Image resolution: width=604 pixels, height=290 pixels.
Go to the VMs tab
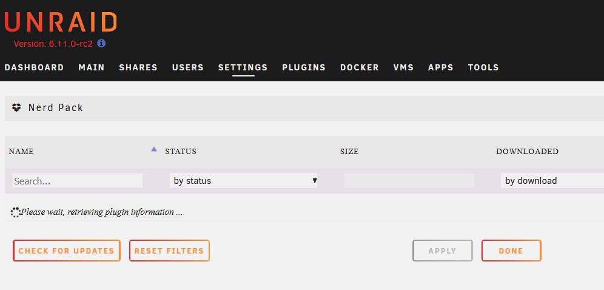pyautogui.click(x=403, y=67)
